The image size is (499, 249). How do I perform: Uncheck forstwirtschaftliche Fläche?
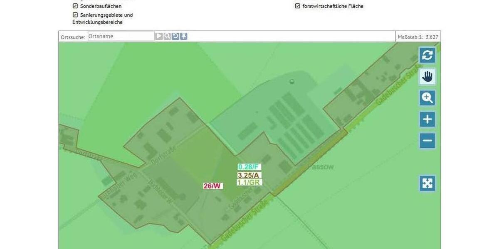pos(297,6)
